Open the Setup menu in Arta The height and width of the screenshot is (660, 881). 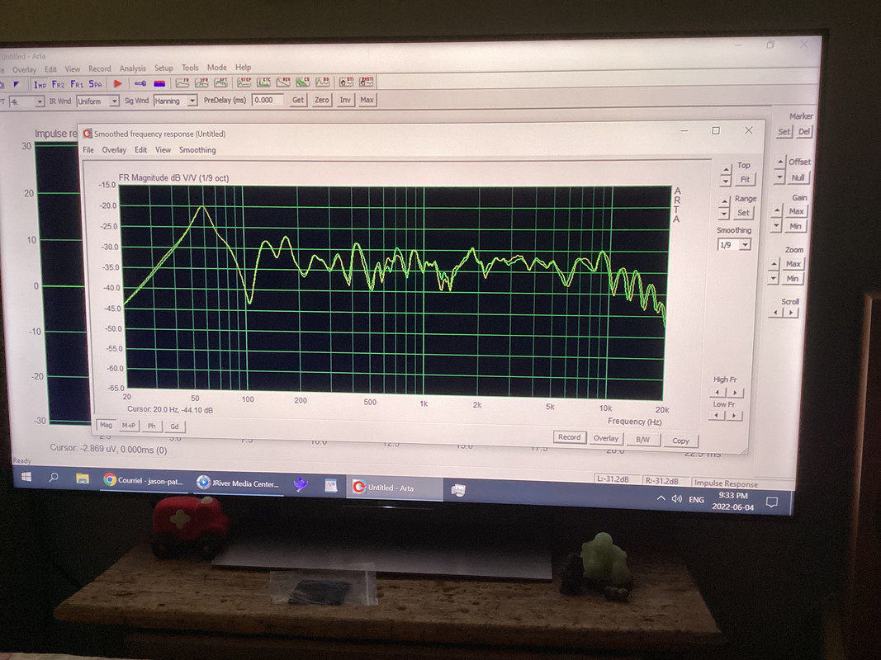[x=163, y=68]
